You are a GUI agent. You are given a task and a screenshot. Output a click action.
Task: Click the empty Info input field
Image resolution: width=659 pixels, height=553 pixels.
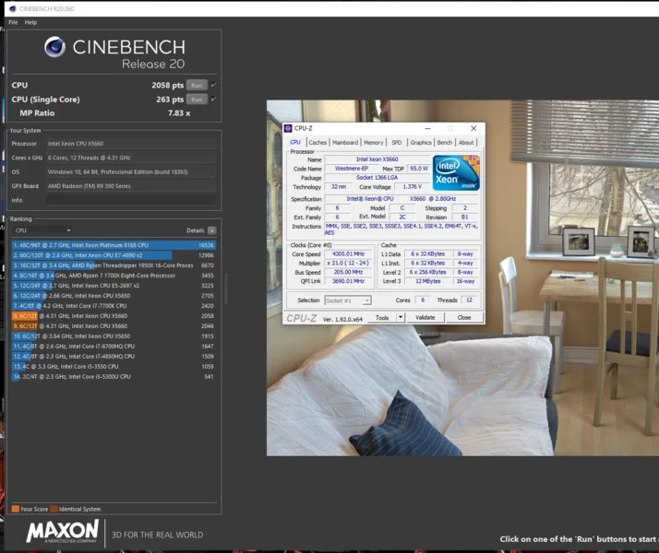coord(131,200)
